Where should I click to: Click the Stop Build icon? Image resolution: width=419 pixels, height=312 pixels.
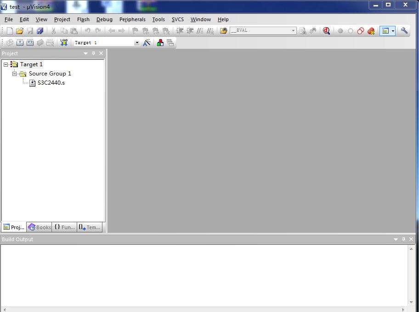pyautogui.click(x=50, y=42)
